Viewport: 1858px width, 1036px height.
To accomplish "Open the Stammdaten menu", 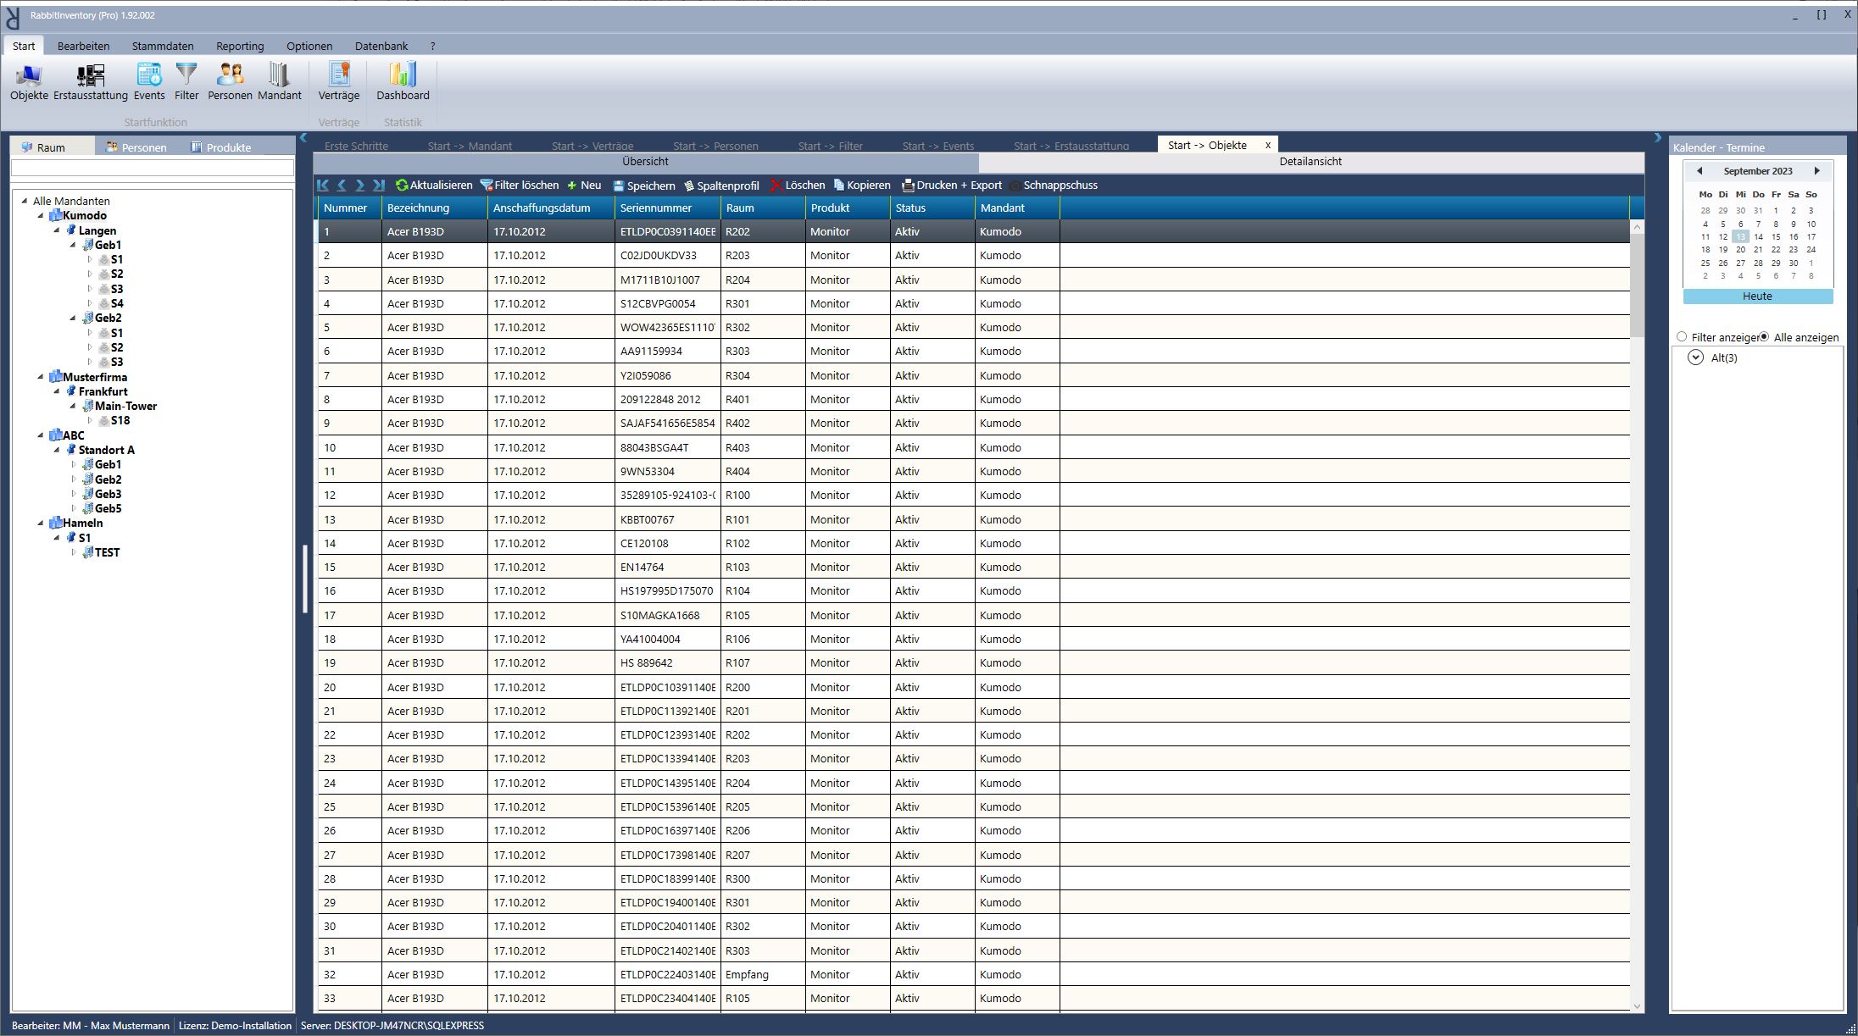I will click(163, 47).
